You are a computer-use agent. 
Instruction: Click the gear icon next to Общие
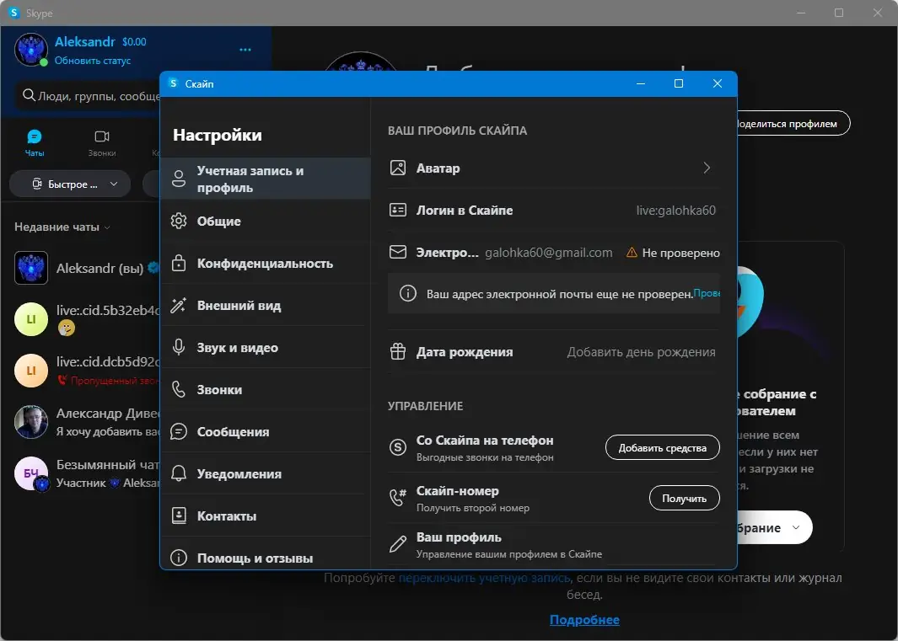179,221
